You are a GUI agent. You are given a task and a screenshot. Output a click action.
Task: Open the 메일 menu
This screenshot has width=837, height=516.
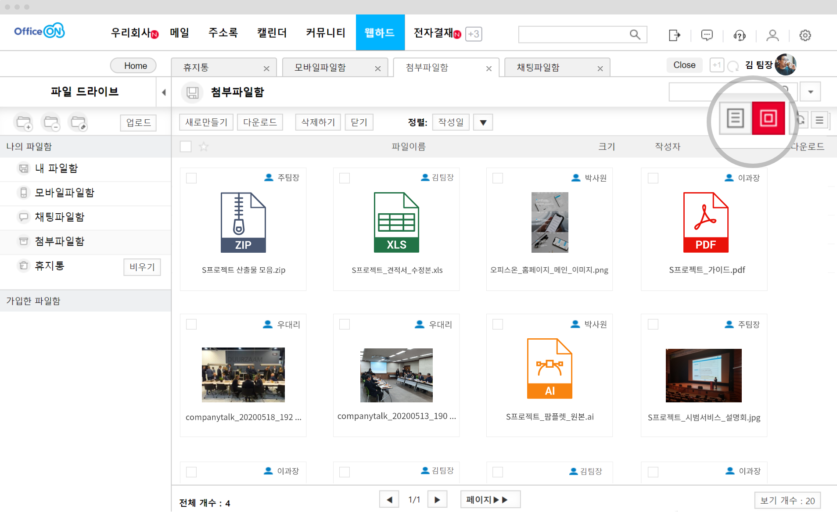tap(180, 33)
